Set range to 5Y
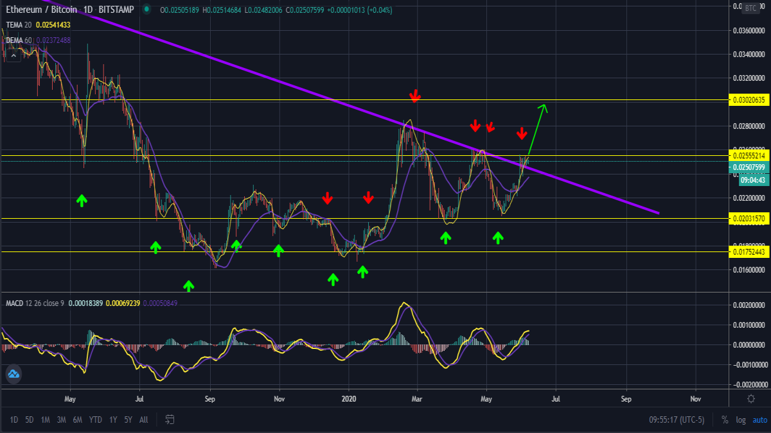The height and width of the screenshot is (433, 771). pos(128,420)
